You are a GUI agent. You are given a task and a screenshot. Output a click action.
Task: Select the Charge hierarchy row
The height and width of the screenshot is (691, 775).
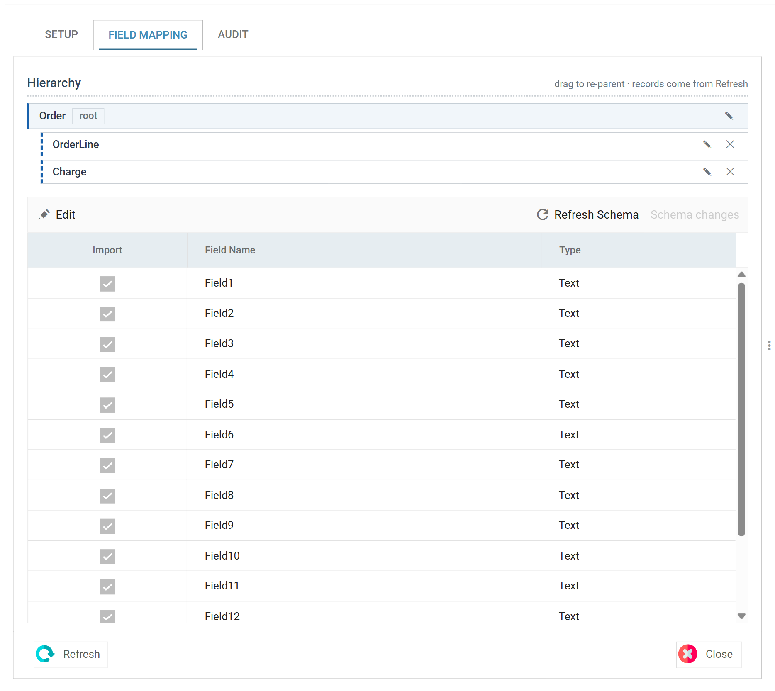click(x=395, y=172)
